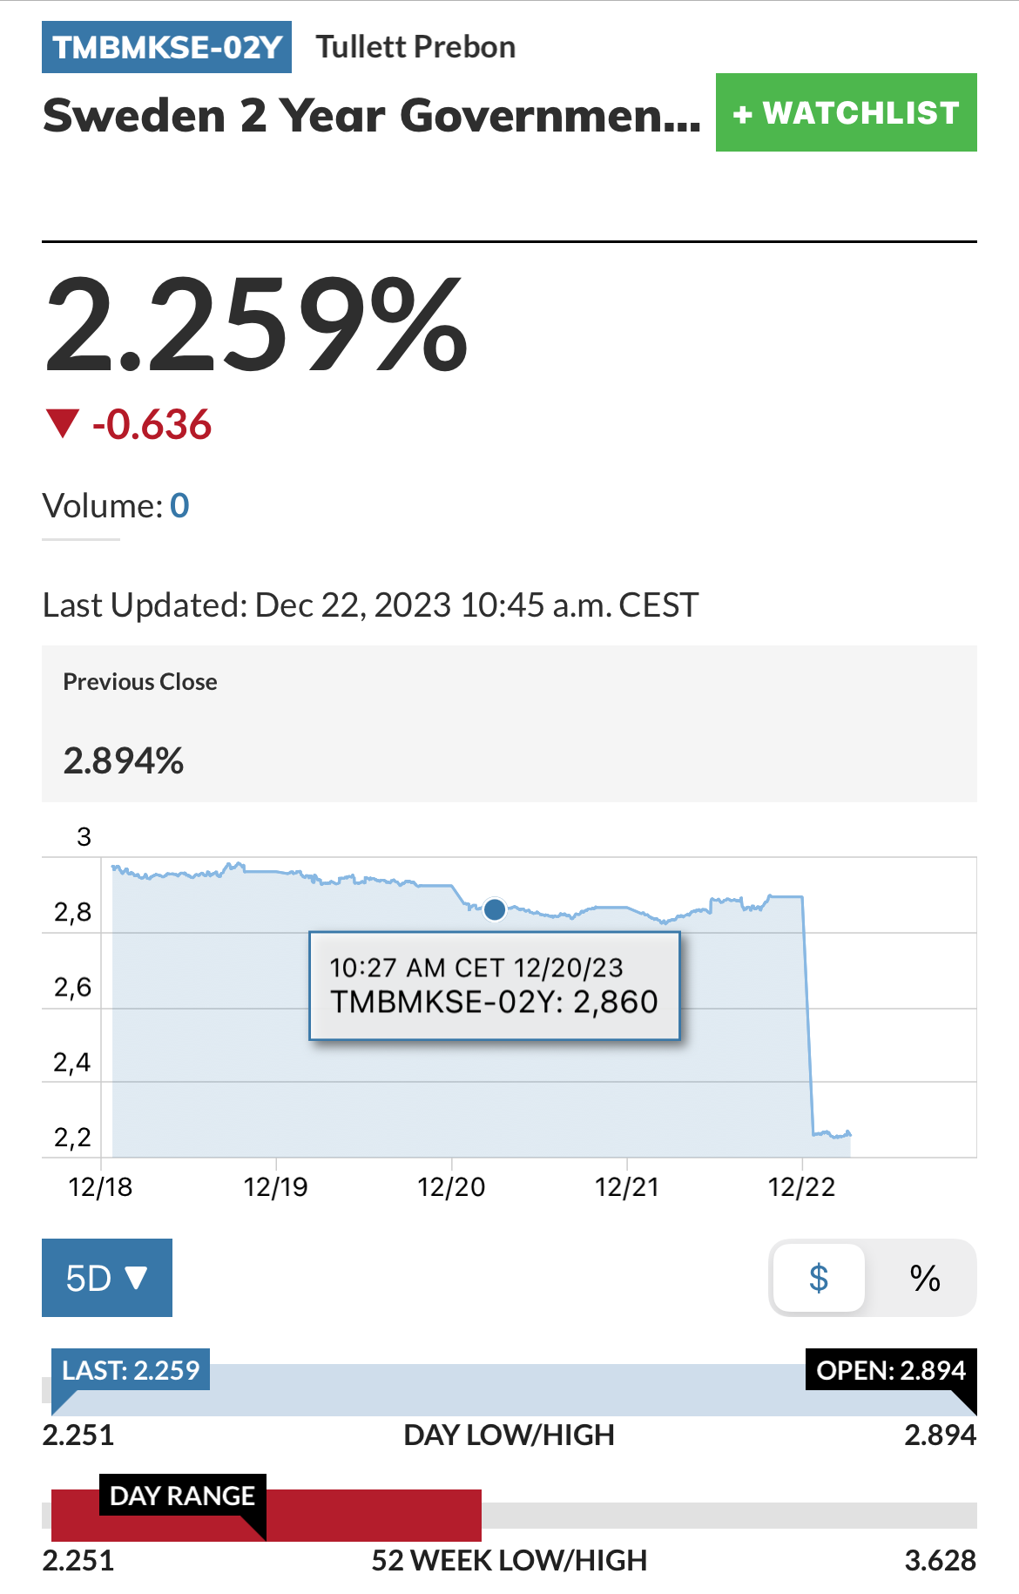Click the day low/high range bar
The width and height of the screenshot is (1019, 1594).
tap(509, 1390)
